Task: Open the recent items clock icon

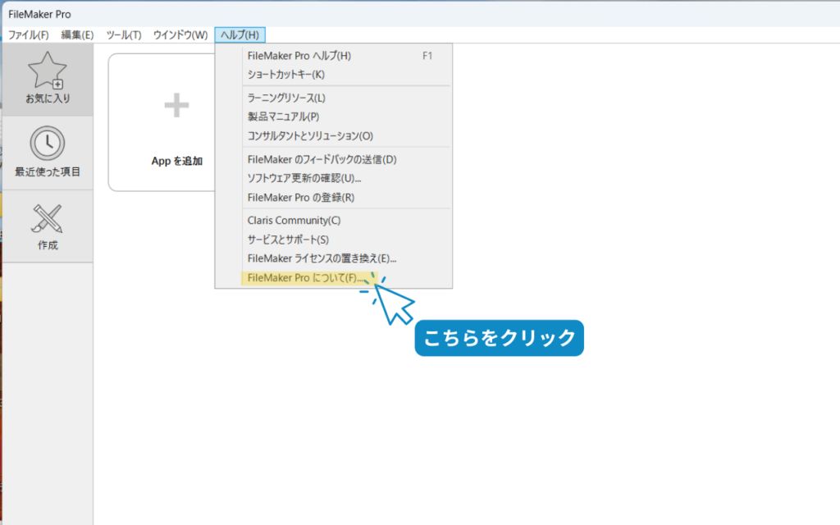Action: pos(48,144)
